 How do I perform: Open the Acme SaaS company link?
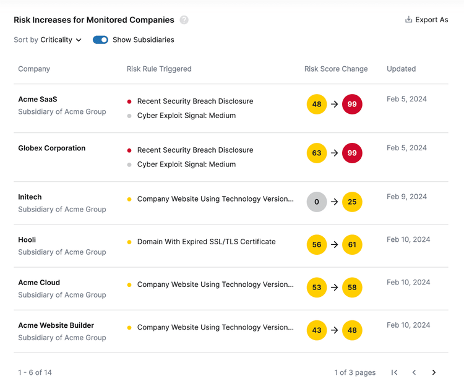(38, 99)
